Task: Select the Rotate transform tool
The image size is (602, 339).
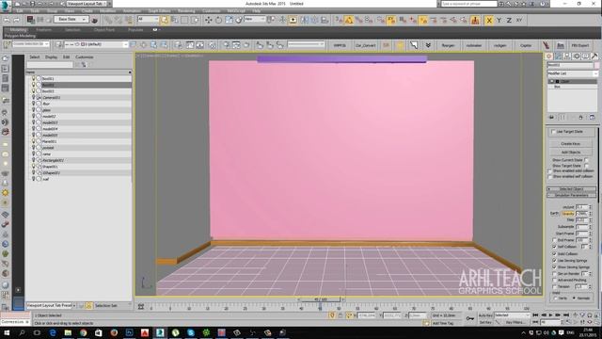Action: pyautogui.click(x=218, y=20)
